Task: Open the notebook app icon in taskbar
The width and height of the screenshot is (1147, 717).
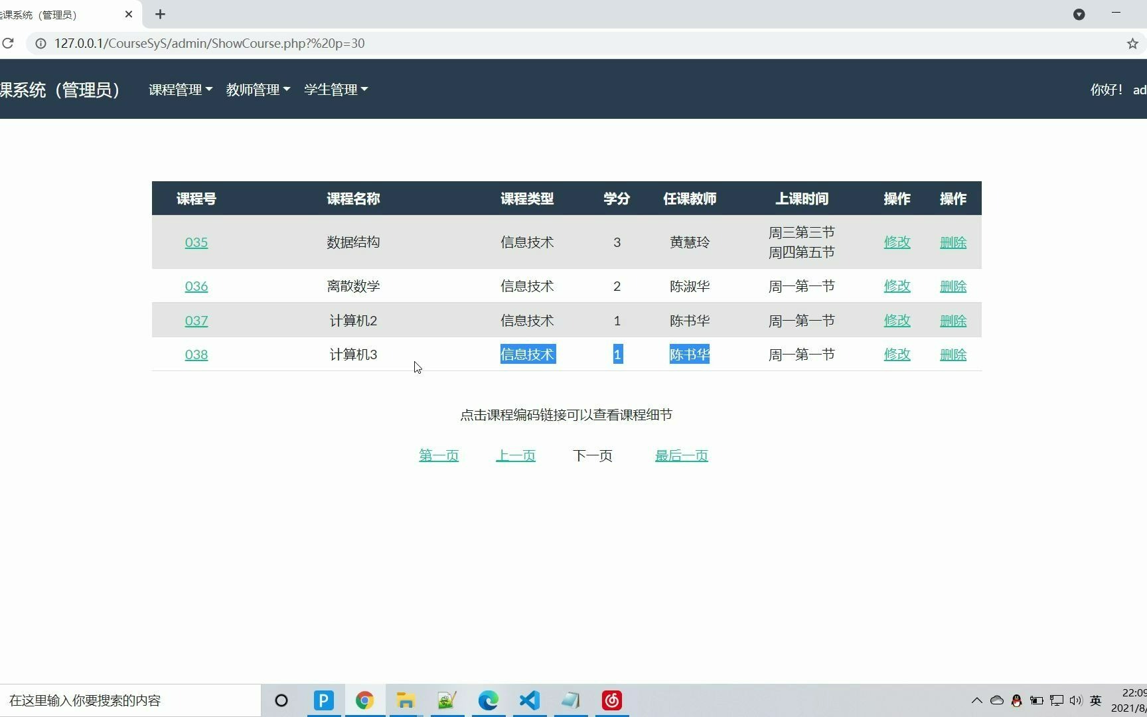Action: coord(570,700)
